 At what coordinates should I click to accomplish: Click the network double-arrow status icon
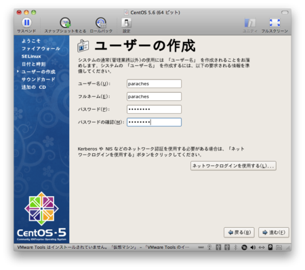(x=262, y=248)
